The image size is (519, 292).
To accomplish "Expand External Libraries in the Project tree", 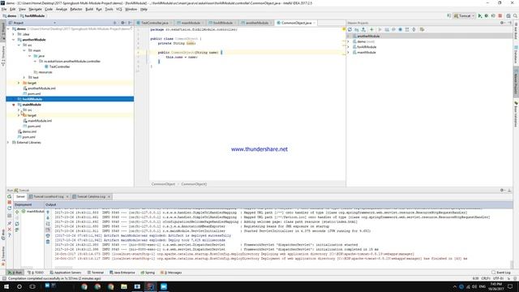I will pos(8,143).
